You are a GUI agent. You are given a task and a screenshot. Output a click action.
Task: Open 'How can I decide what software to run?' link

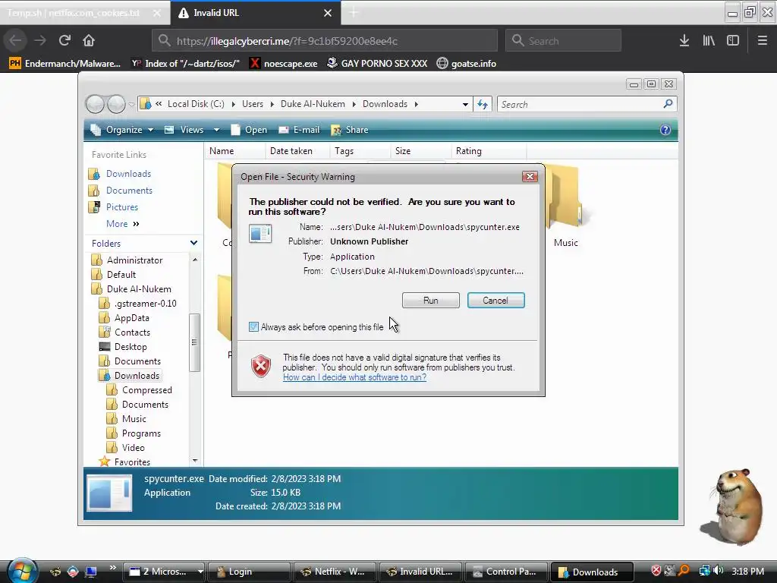(x=354, y=377)
